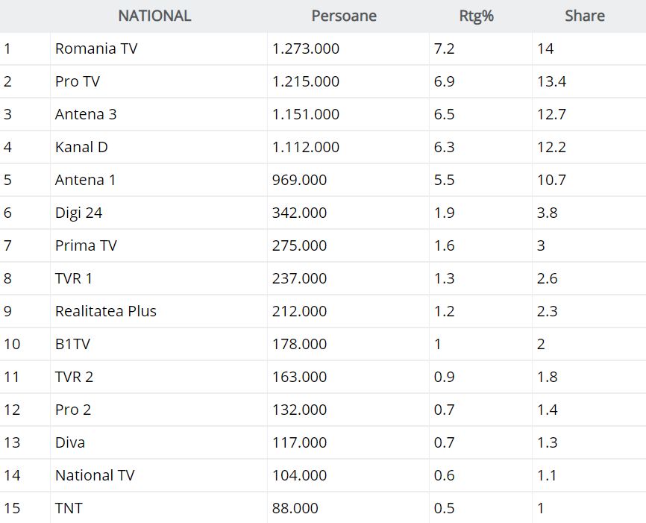The width and height of the screenshot is (646, 523).
Task: Click the Rtg% column header
Action: [x=477, y=16]
